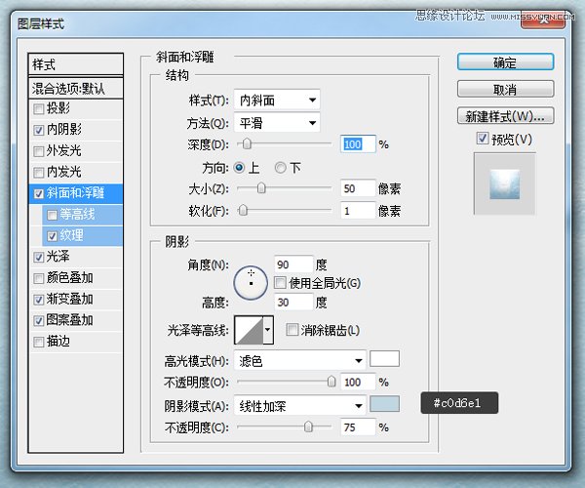The image size is (585, 488).
Task: Enable 使用全局光(G) global light
Action: pyautogui.click(x=280, y=283)
